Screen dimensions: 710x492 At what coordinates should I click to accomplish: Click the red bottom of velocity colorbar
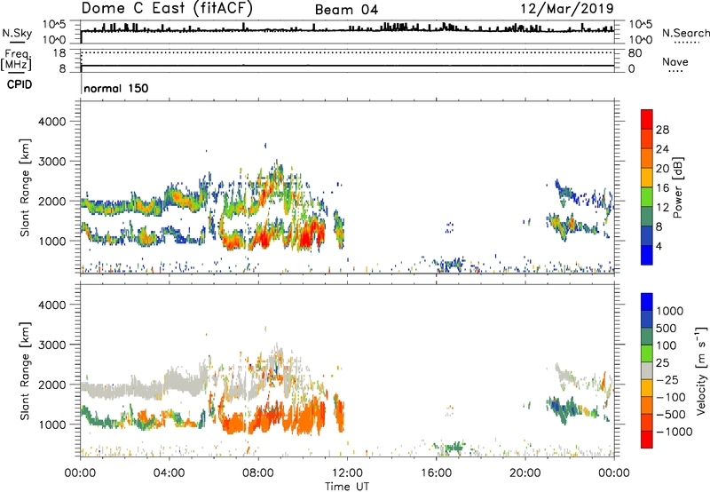647,440
